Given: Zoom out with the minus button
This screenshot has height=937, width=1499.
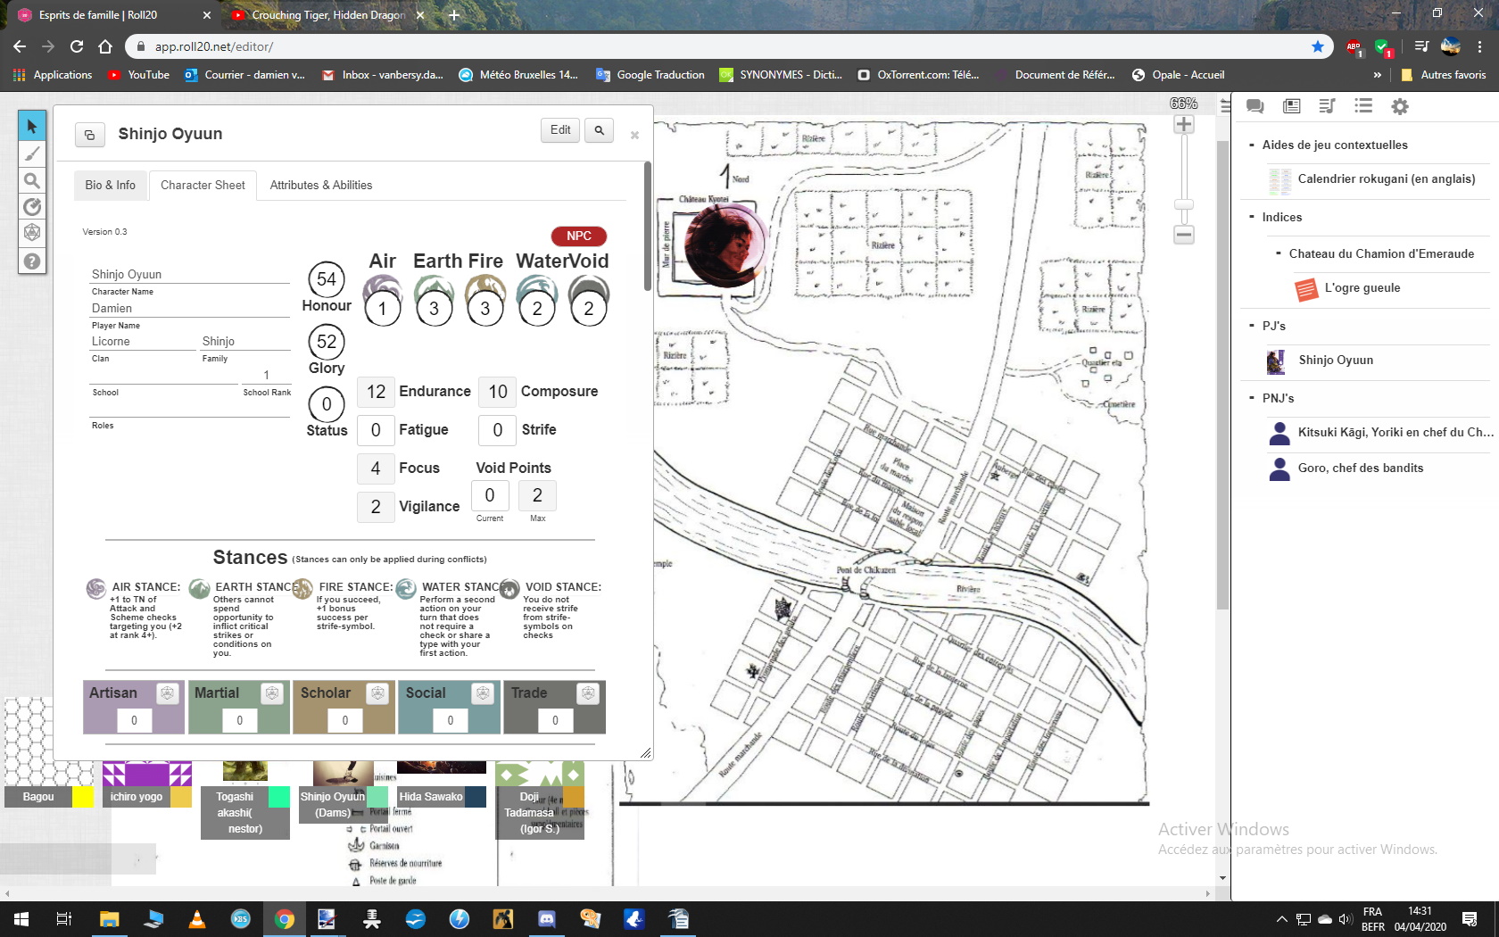Looking at the screenshot, I should 1184,236.
